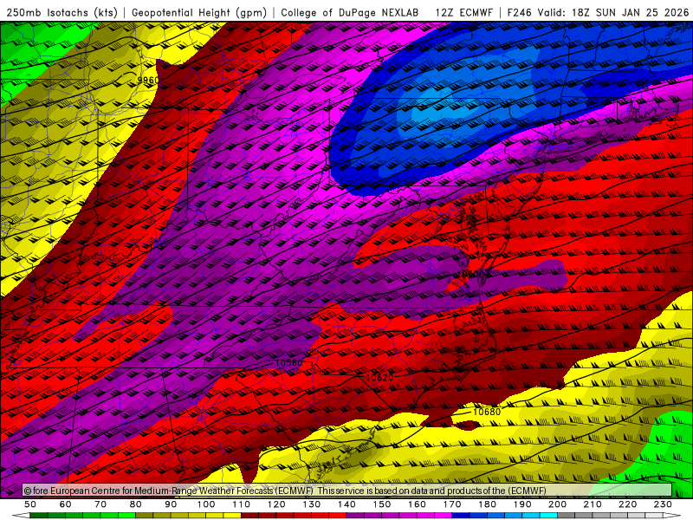The width and height of the screenshot is (693, 520).
Task: Click the 230 kts color scale label
Action: point(663,504)
